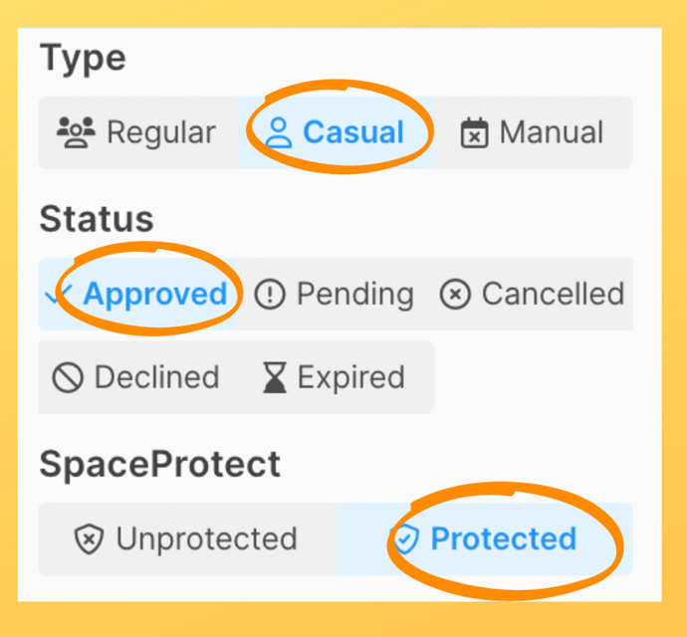
Task: Click the calendar-x icon beside Manual
Action: tap(475, 132)
